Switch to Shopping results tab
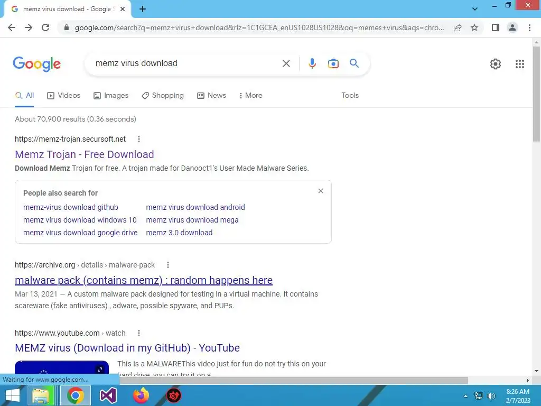 (163, 96)
